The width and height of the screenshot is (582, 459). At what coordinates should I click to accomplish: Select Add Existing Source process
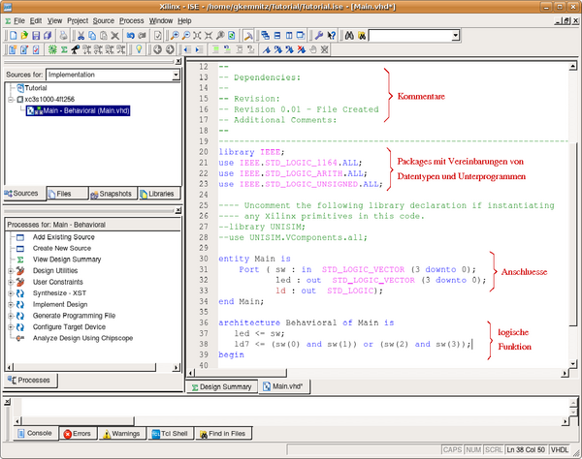[x=63, y=237]
